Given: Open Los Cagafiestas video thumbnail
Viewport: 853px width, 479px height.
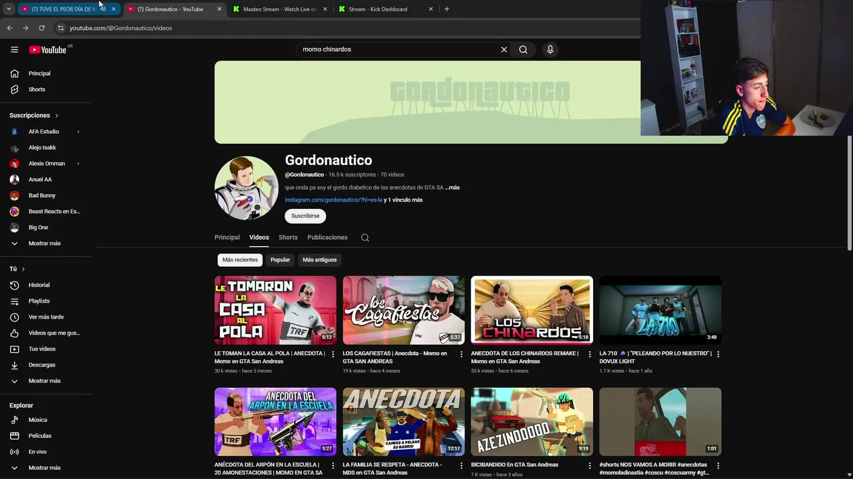Looking at the screenshot, I should 404,310.
